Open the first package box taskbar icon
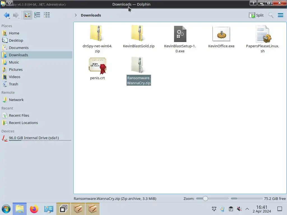Image resolution: width=287 pixels, height=215 pixels. [78, 209]
